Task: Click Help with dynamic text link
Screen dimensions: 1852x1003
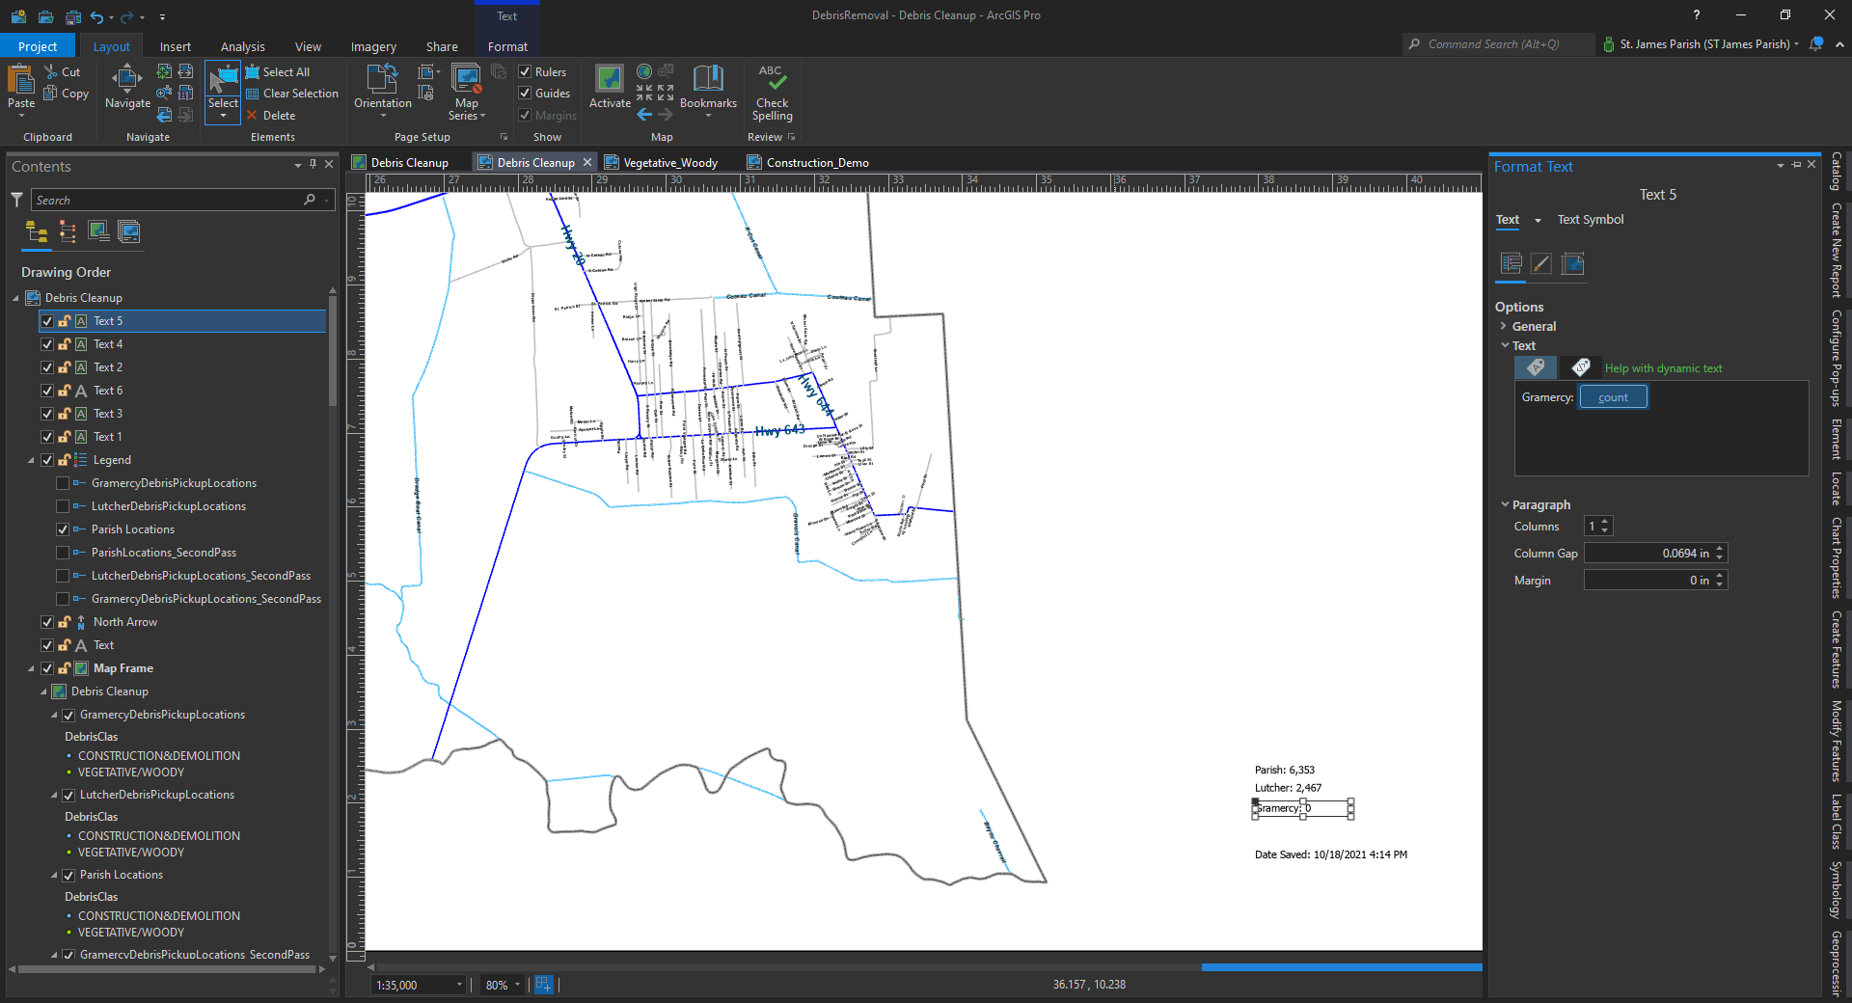Action: [x=1663, y=368]
